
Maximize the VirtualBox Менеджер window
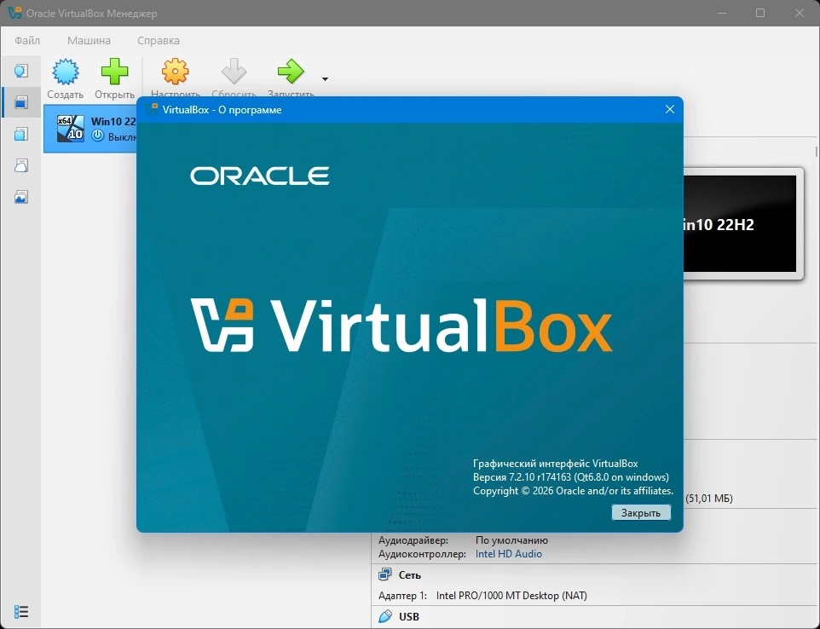tap(760, 13)
